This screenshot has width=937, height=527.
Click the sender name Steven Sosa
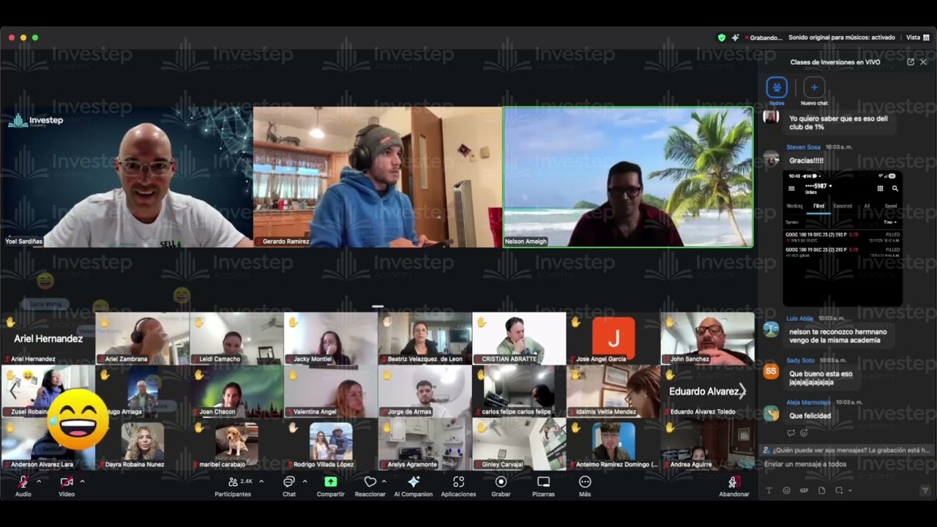pos(803,147)
